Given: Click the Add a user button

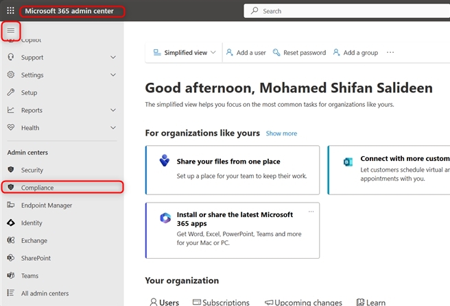Looking at the screenshot, I should (246, 53).
